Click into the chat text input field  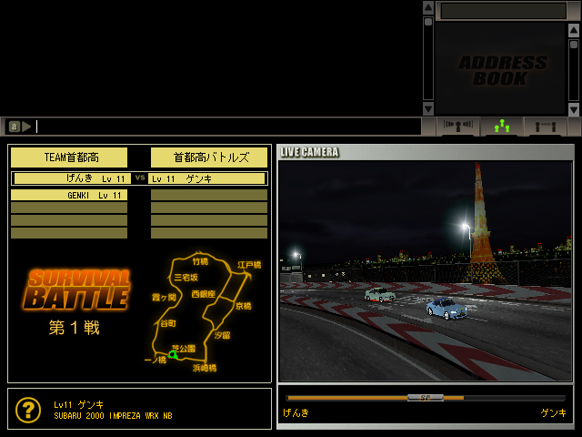[227, 127]
